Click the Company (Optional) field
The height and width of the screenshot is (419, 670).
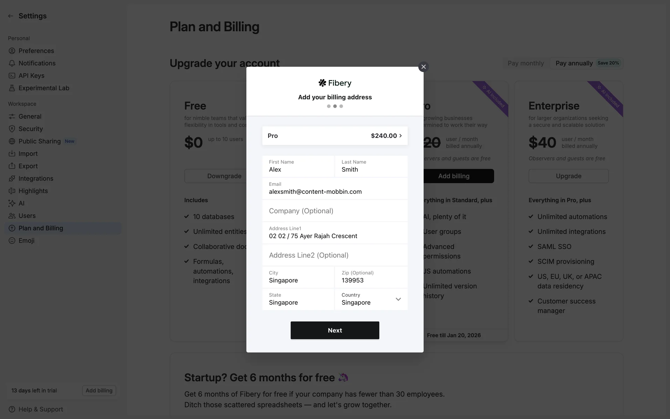coord(335,211)
